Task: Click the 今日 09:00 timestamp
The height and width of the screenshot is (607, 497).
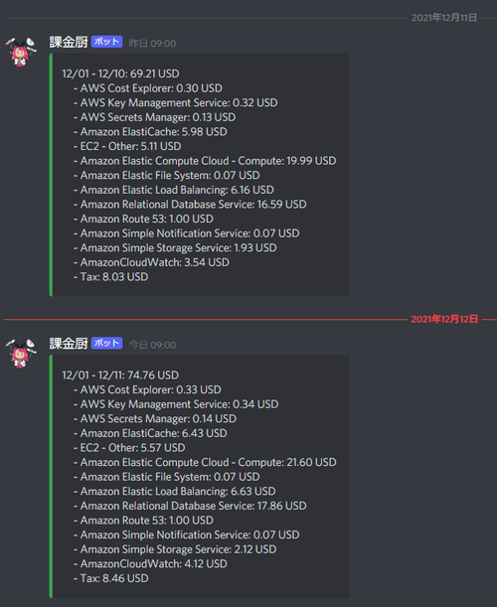Action: pos(152,345)
